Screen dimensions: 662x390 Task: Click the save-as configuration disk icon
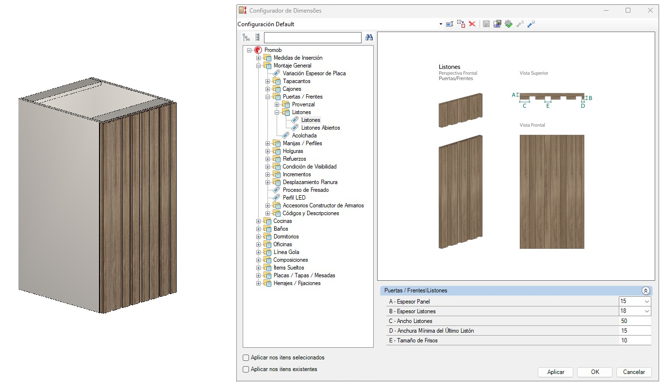pos(497,24)
